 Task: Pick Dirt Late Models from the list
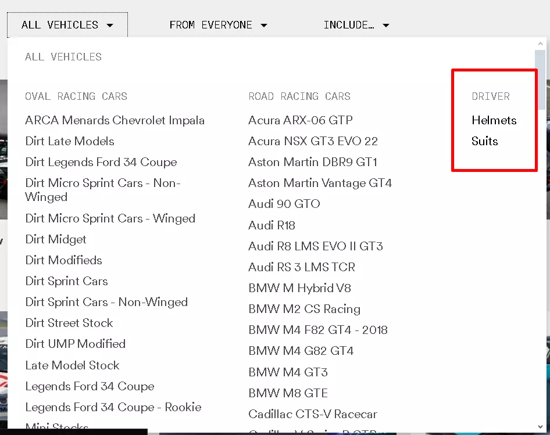click(70, 141)
